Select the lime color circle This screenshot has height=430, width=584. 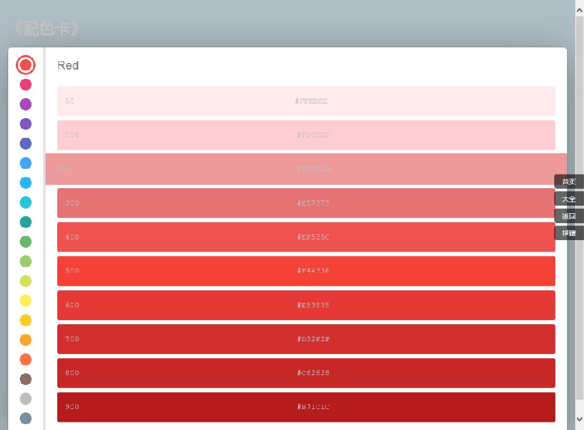(x=26, y=281)
